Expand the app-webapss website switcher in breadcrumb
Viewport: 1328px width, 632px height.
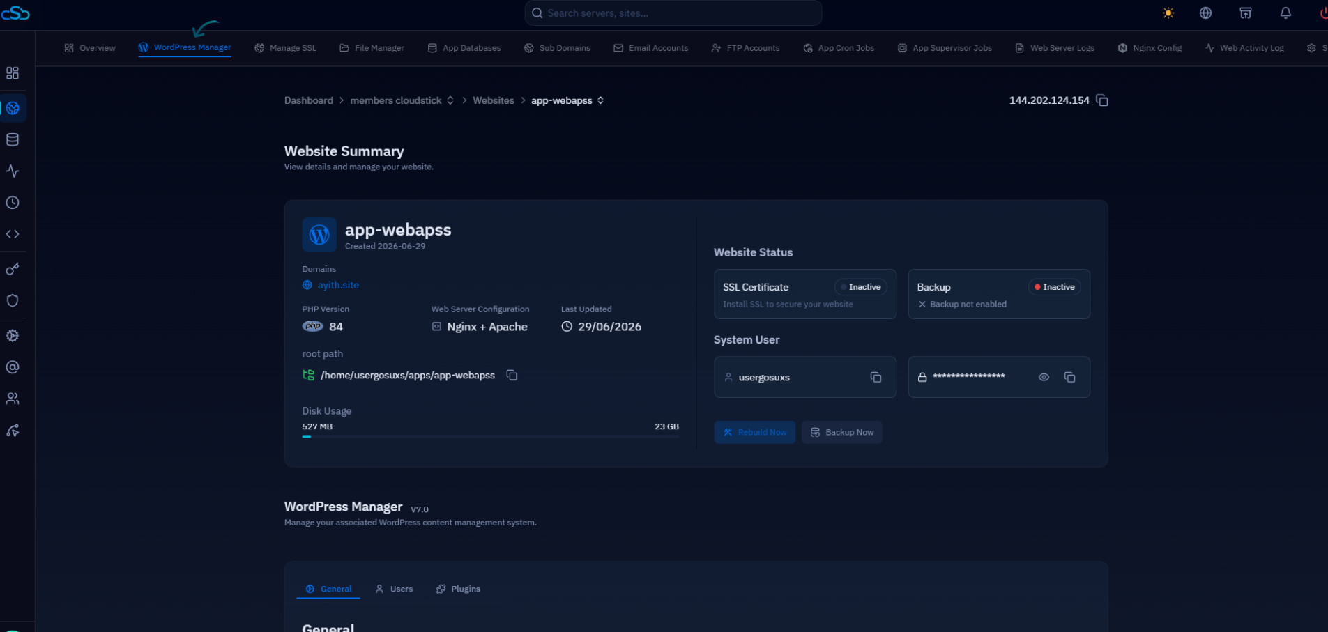tap(600, 100)
